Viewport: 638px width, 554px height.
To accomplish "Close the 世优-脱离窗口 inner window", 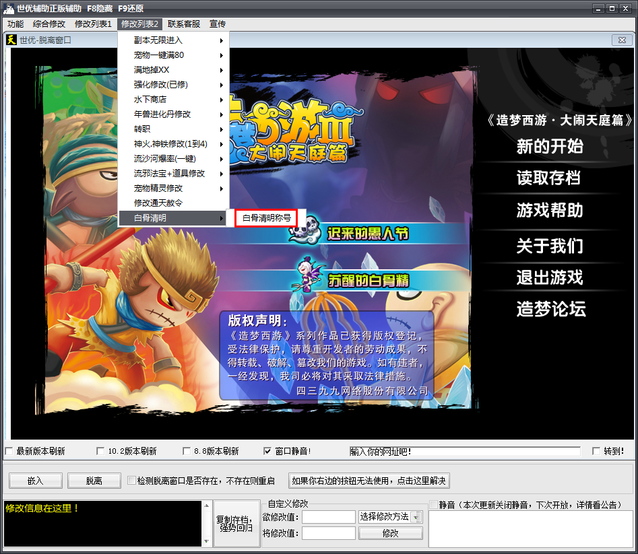I will (x=620, y=40).
